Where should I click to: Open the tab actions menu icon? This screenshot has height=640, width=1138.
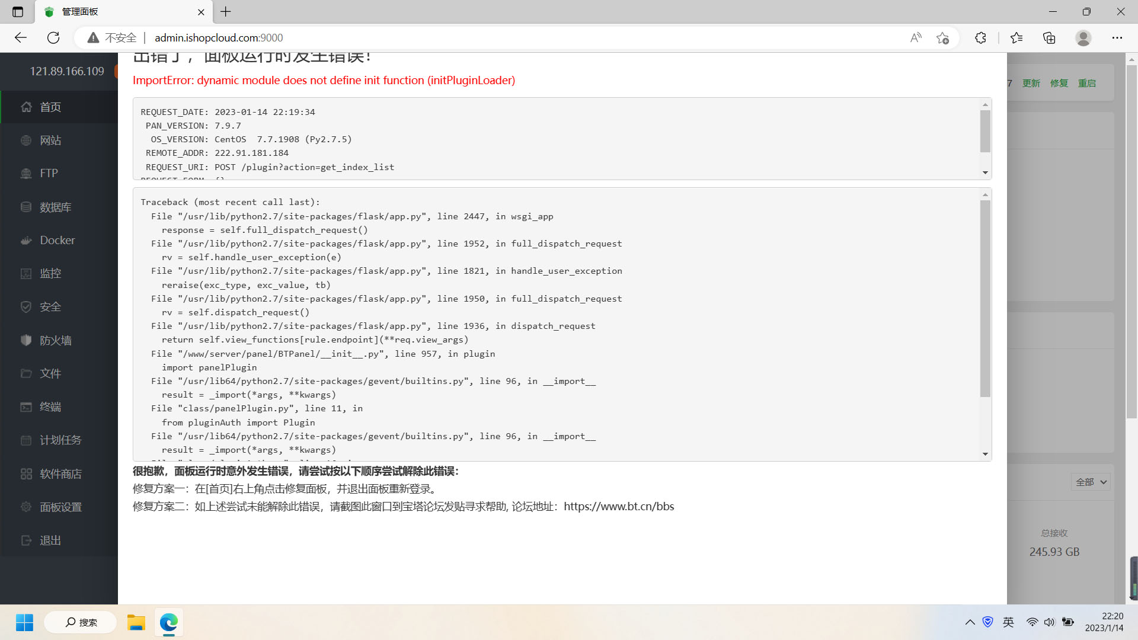tap(18, 11)
